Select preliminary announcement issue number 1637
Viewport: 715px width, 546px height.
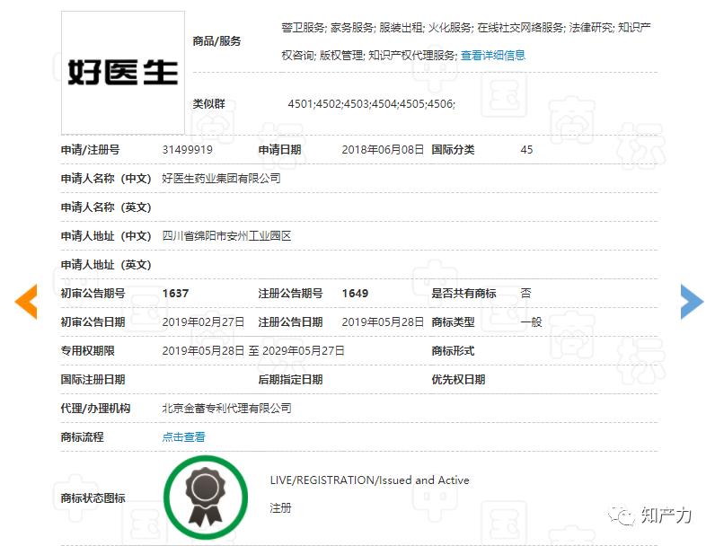[175, 294]
